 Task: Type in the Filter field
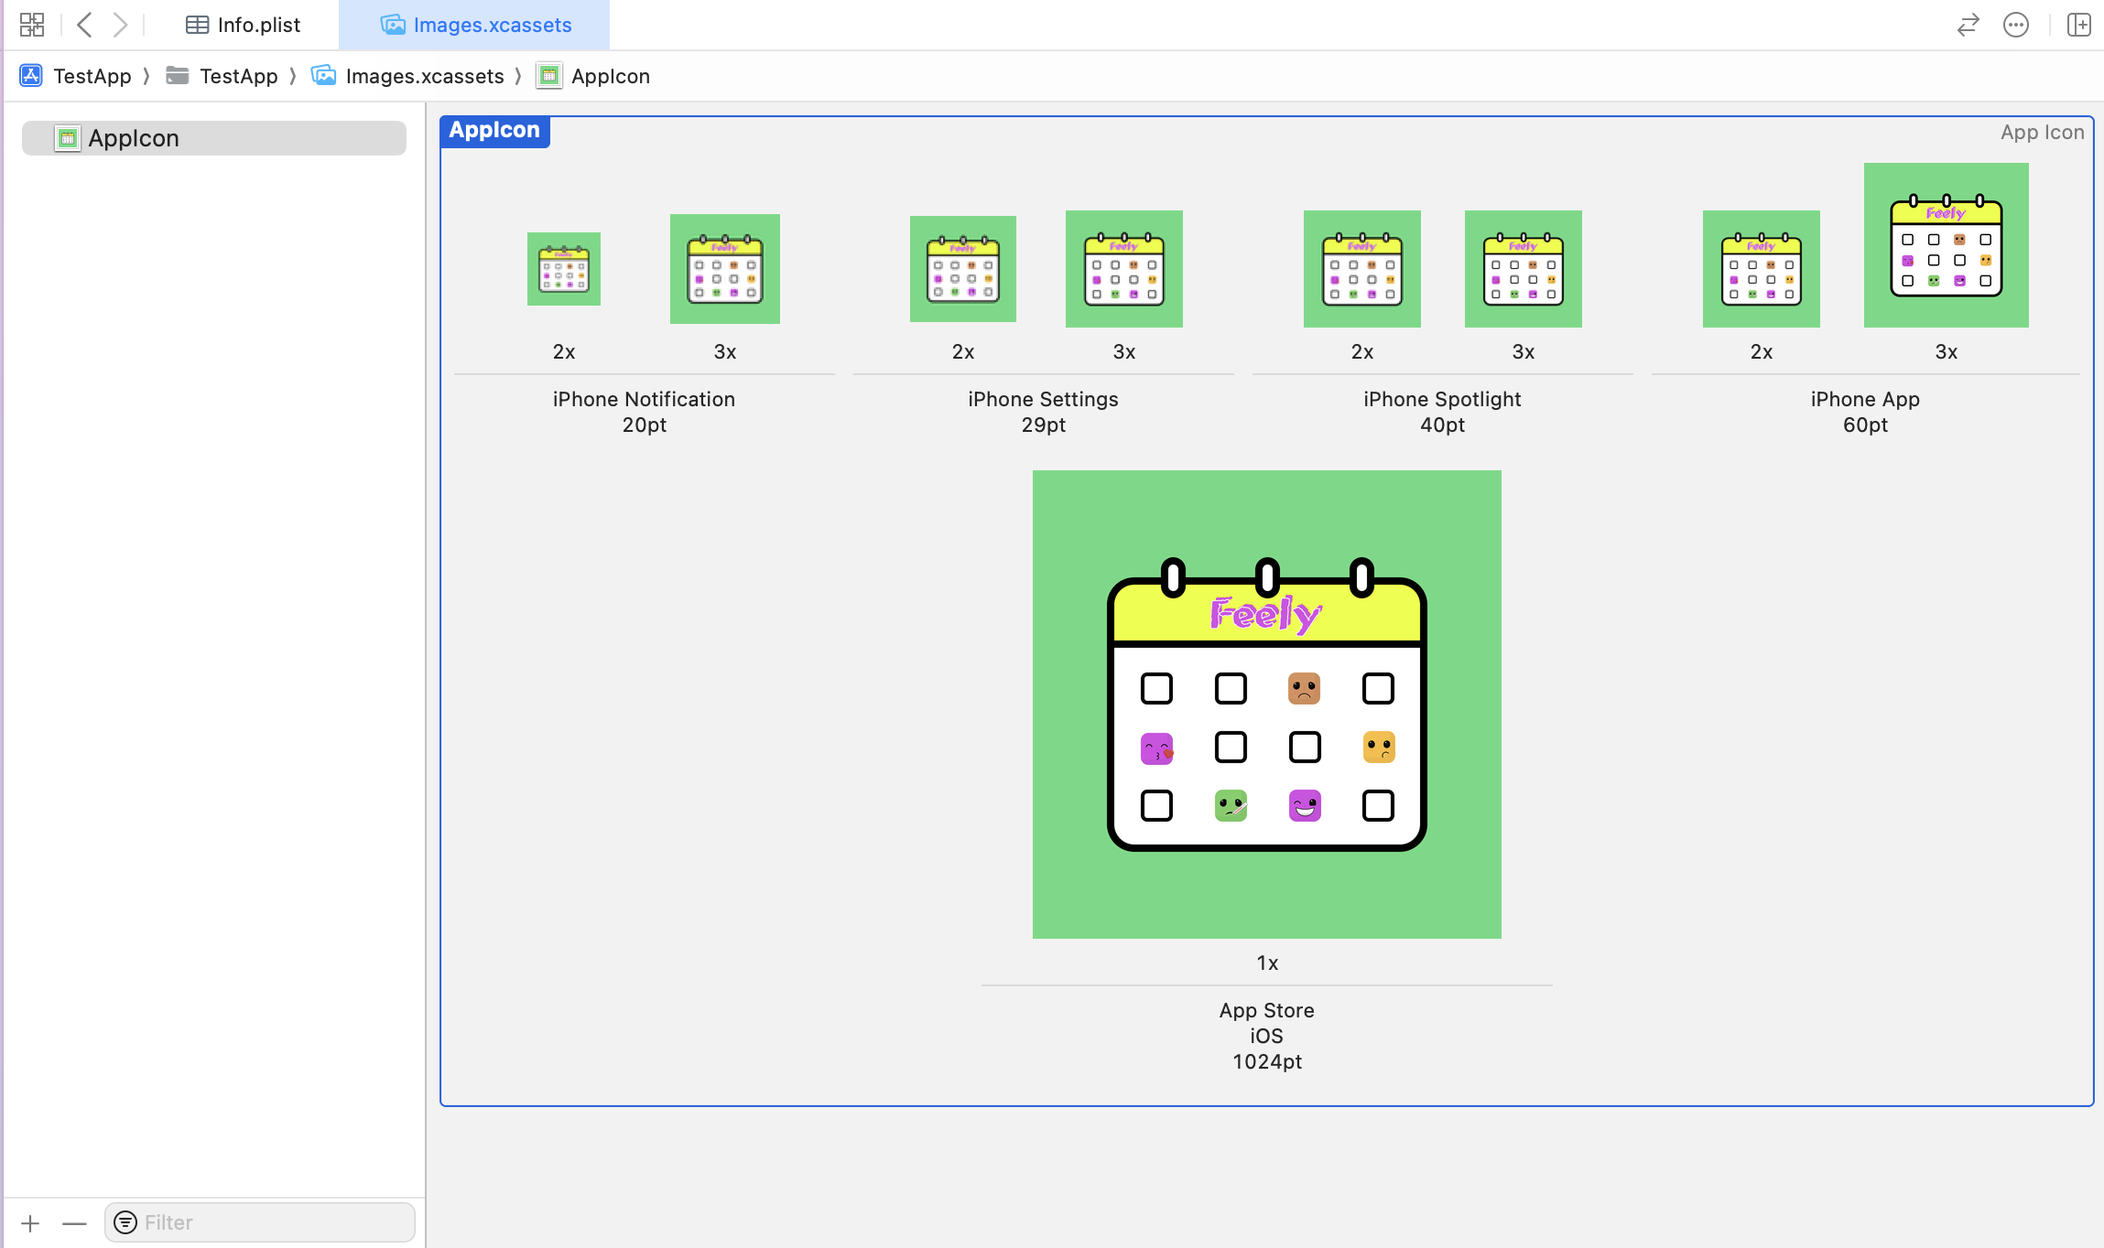(x=275, y=1222)
